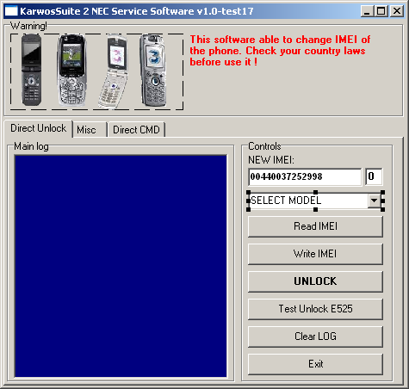Minimize the KarwosSuite window
The width and height of the screenshot is (409, 389).
tap(367, 11)
